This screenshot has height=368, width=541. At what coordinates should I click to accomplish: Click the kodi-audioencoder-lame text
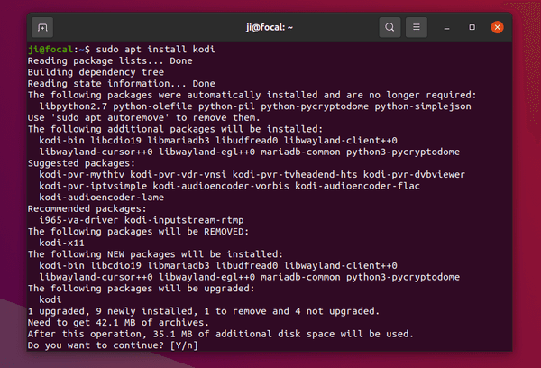point(101,198)
